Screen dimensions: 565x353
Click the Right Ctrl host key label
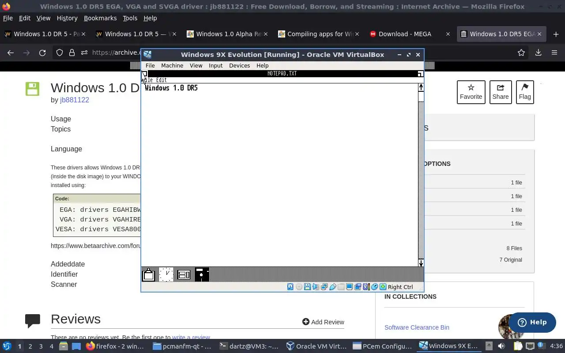tap(400, 287)
